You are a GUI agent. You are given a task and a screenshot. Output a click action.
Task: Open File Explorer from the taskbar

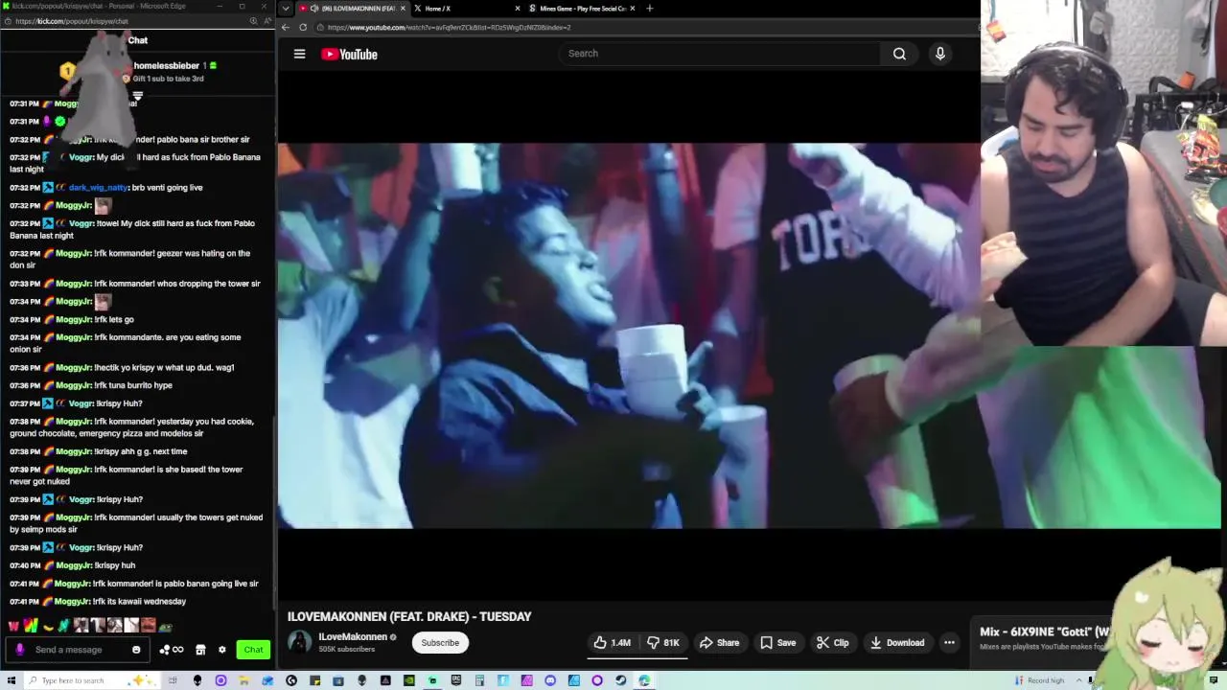coord(244,680)
